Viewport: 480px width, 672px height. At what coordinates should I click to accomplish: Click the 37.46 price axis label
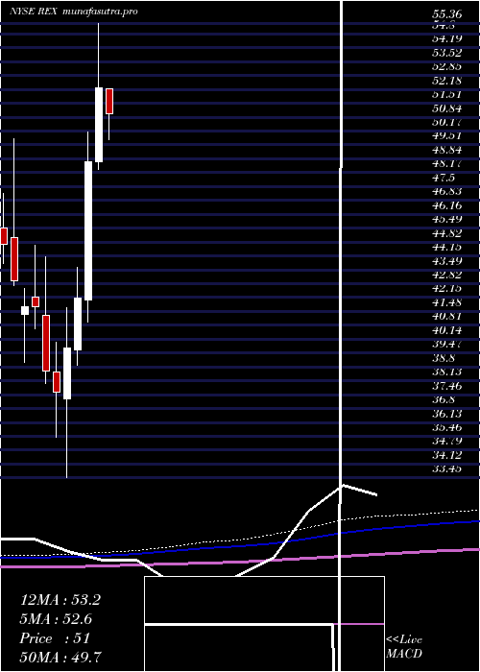[x=446, y=385]
